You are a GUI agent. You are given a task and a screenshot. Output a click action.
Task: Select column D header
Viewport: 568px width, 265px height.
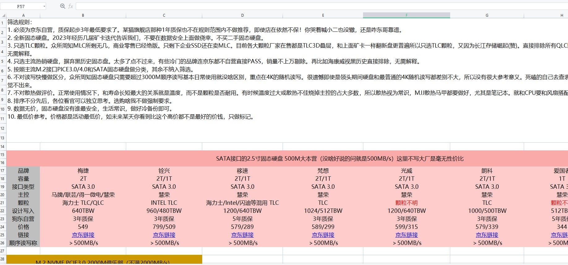pyautogui.click(x=242, y=15)
